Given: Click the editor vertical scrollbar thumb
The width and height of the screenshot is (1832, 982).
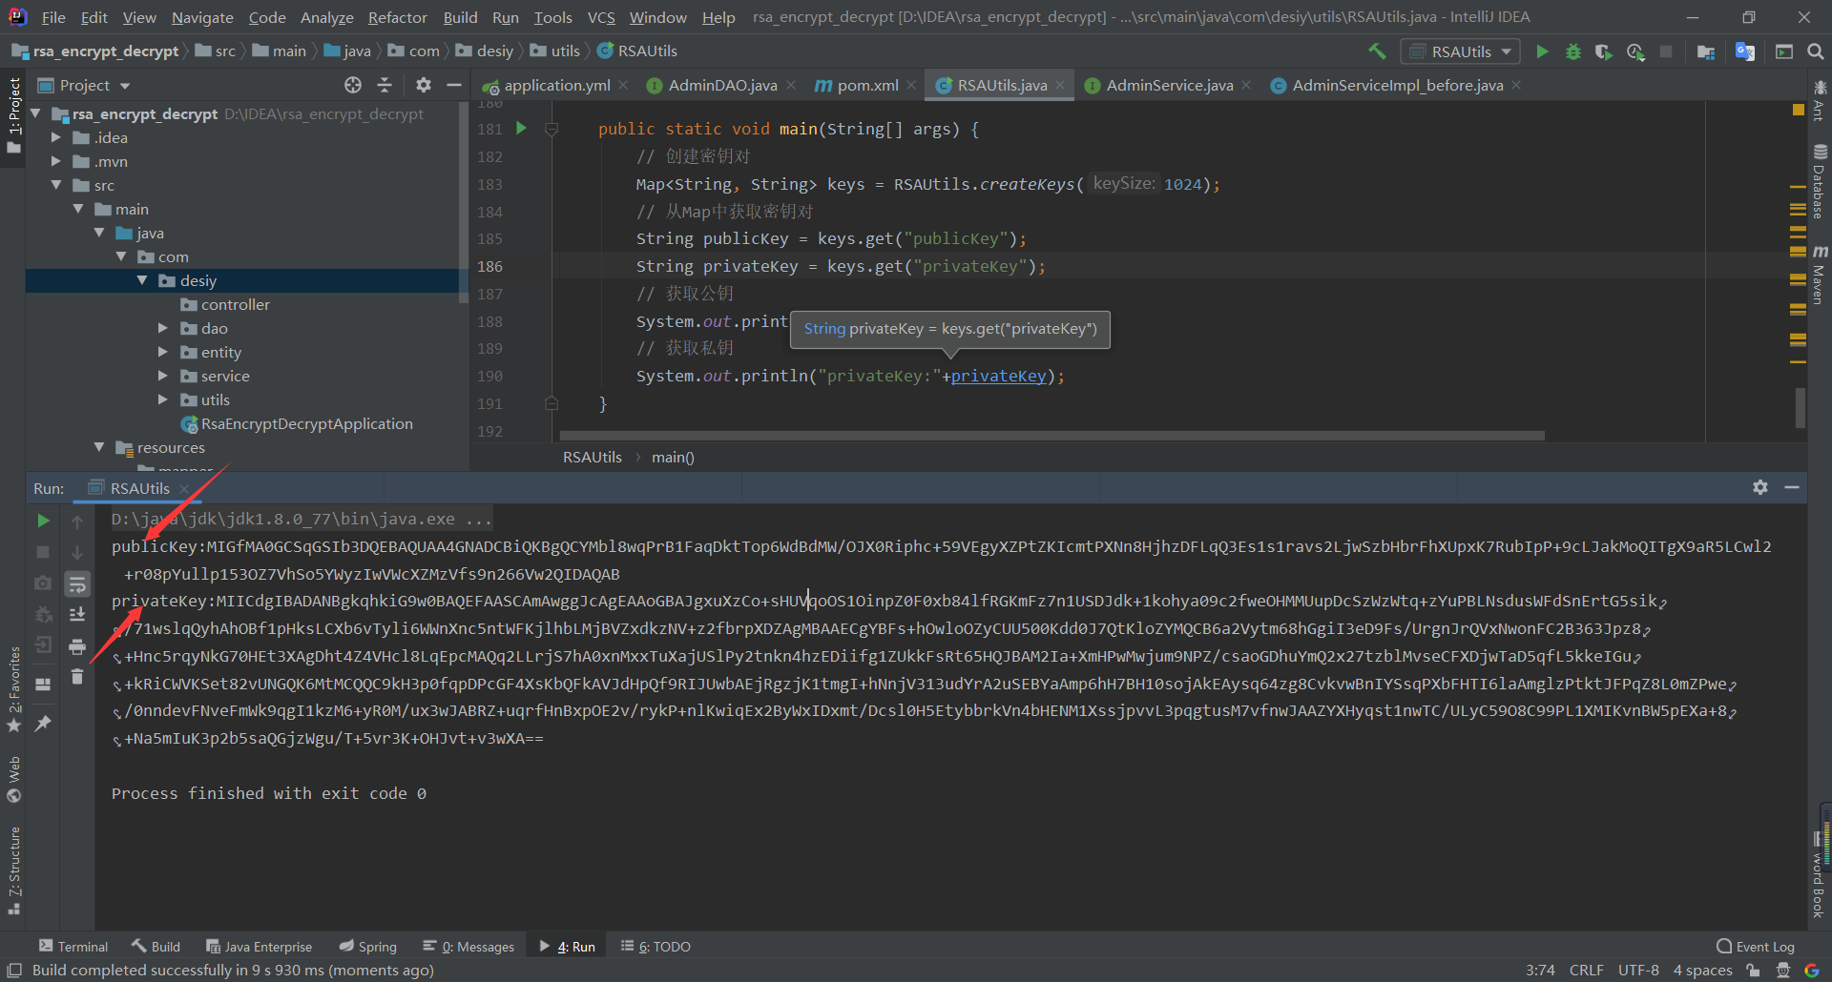Looking at the screenshot, I should 1800,408.
